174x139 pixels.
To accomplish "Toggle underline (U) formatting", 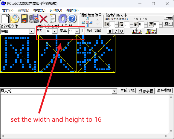I will coord(121,31).
